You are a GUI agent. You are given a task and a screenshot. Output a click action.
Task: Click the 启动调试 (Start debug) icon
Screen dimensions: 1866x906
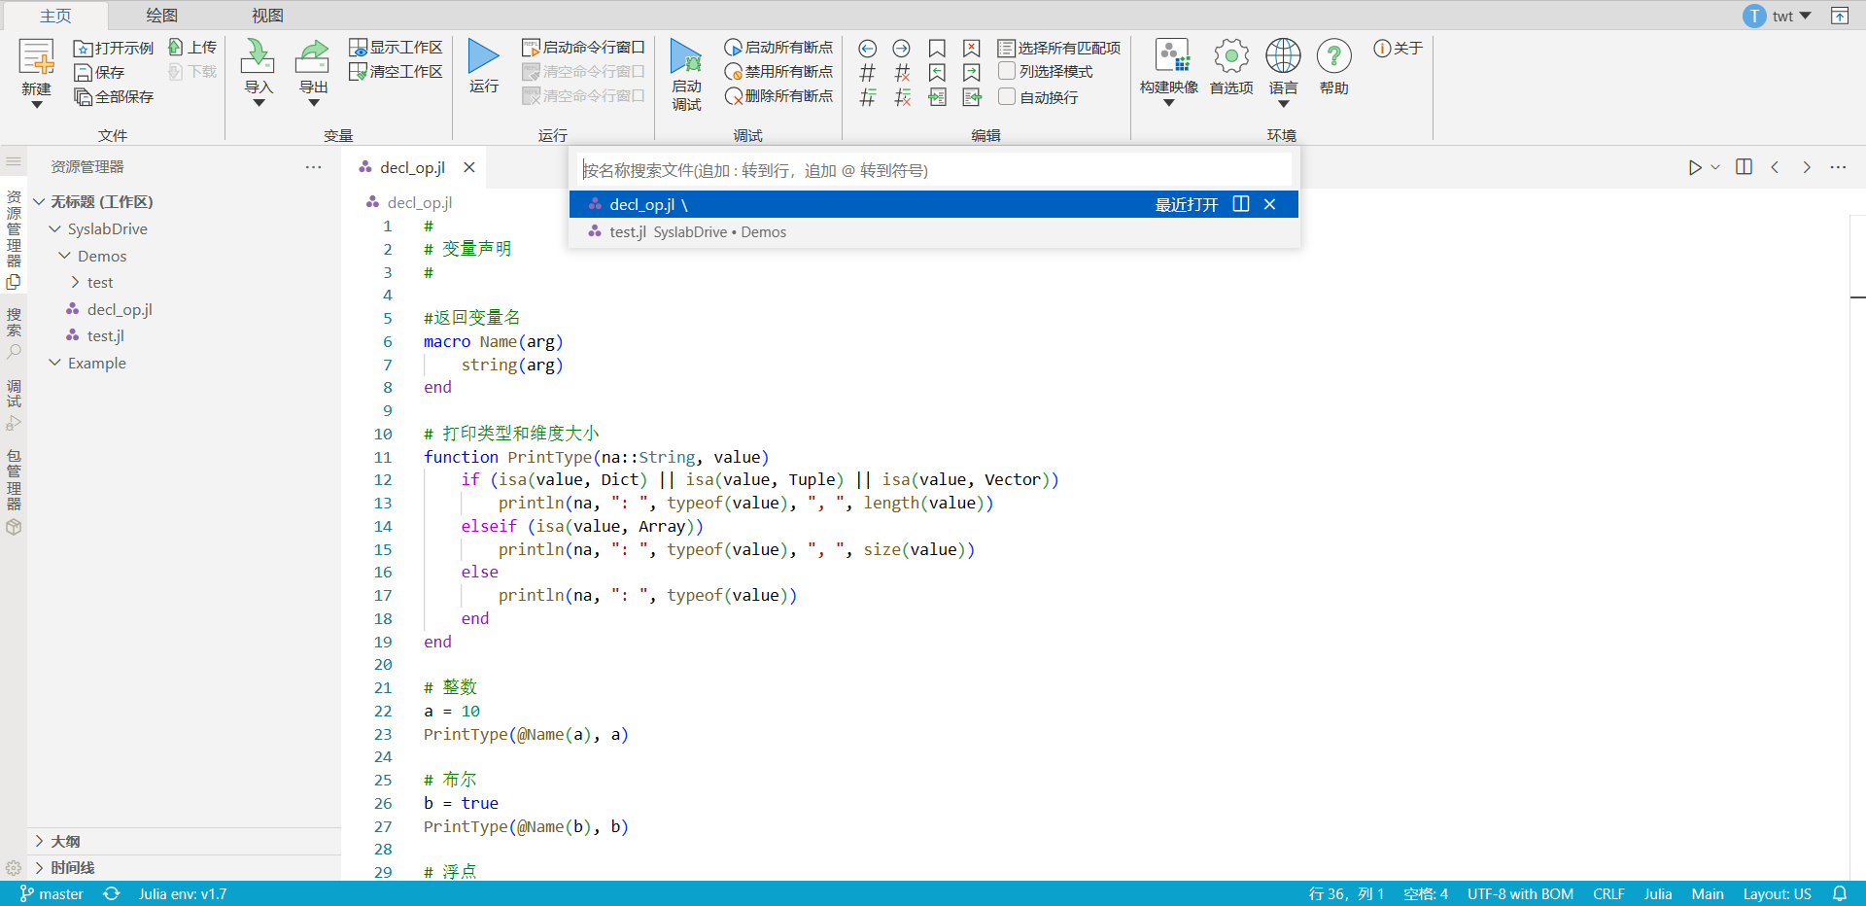pyautogui.click(x=686, y=56)
